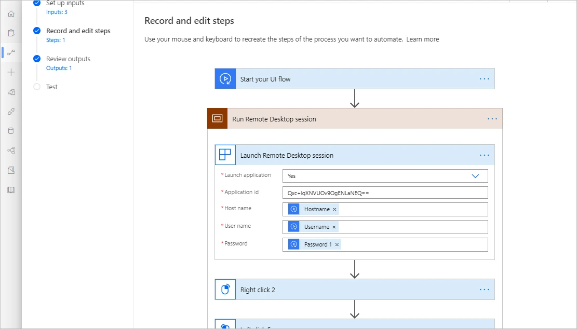Screen dimensions: 577x329
Task: Open Connectors via the plug icon
Action: click(10, 111)
